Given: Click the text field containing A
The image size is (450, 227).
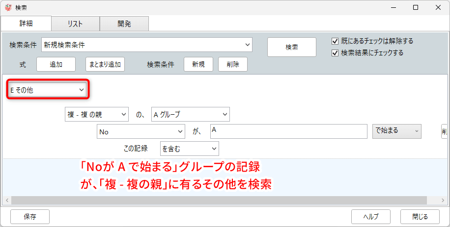Looking at the screenshot, I should [288, 131].
